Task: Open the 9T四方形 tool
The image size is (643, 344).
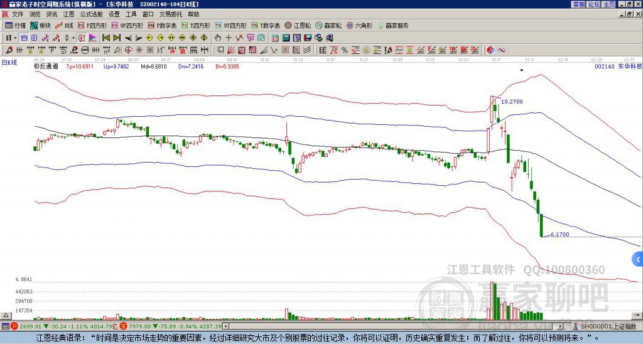Action: (231, 25)
